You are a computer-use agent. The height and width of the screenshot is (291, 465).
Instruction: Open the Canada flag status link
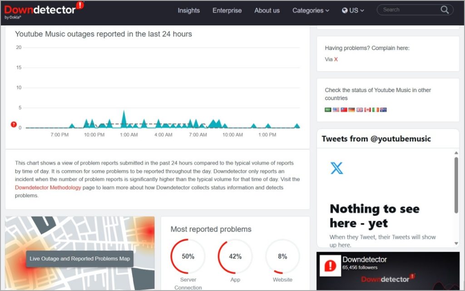pos(367,110)
